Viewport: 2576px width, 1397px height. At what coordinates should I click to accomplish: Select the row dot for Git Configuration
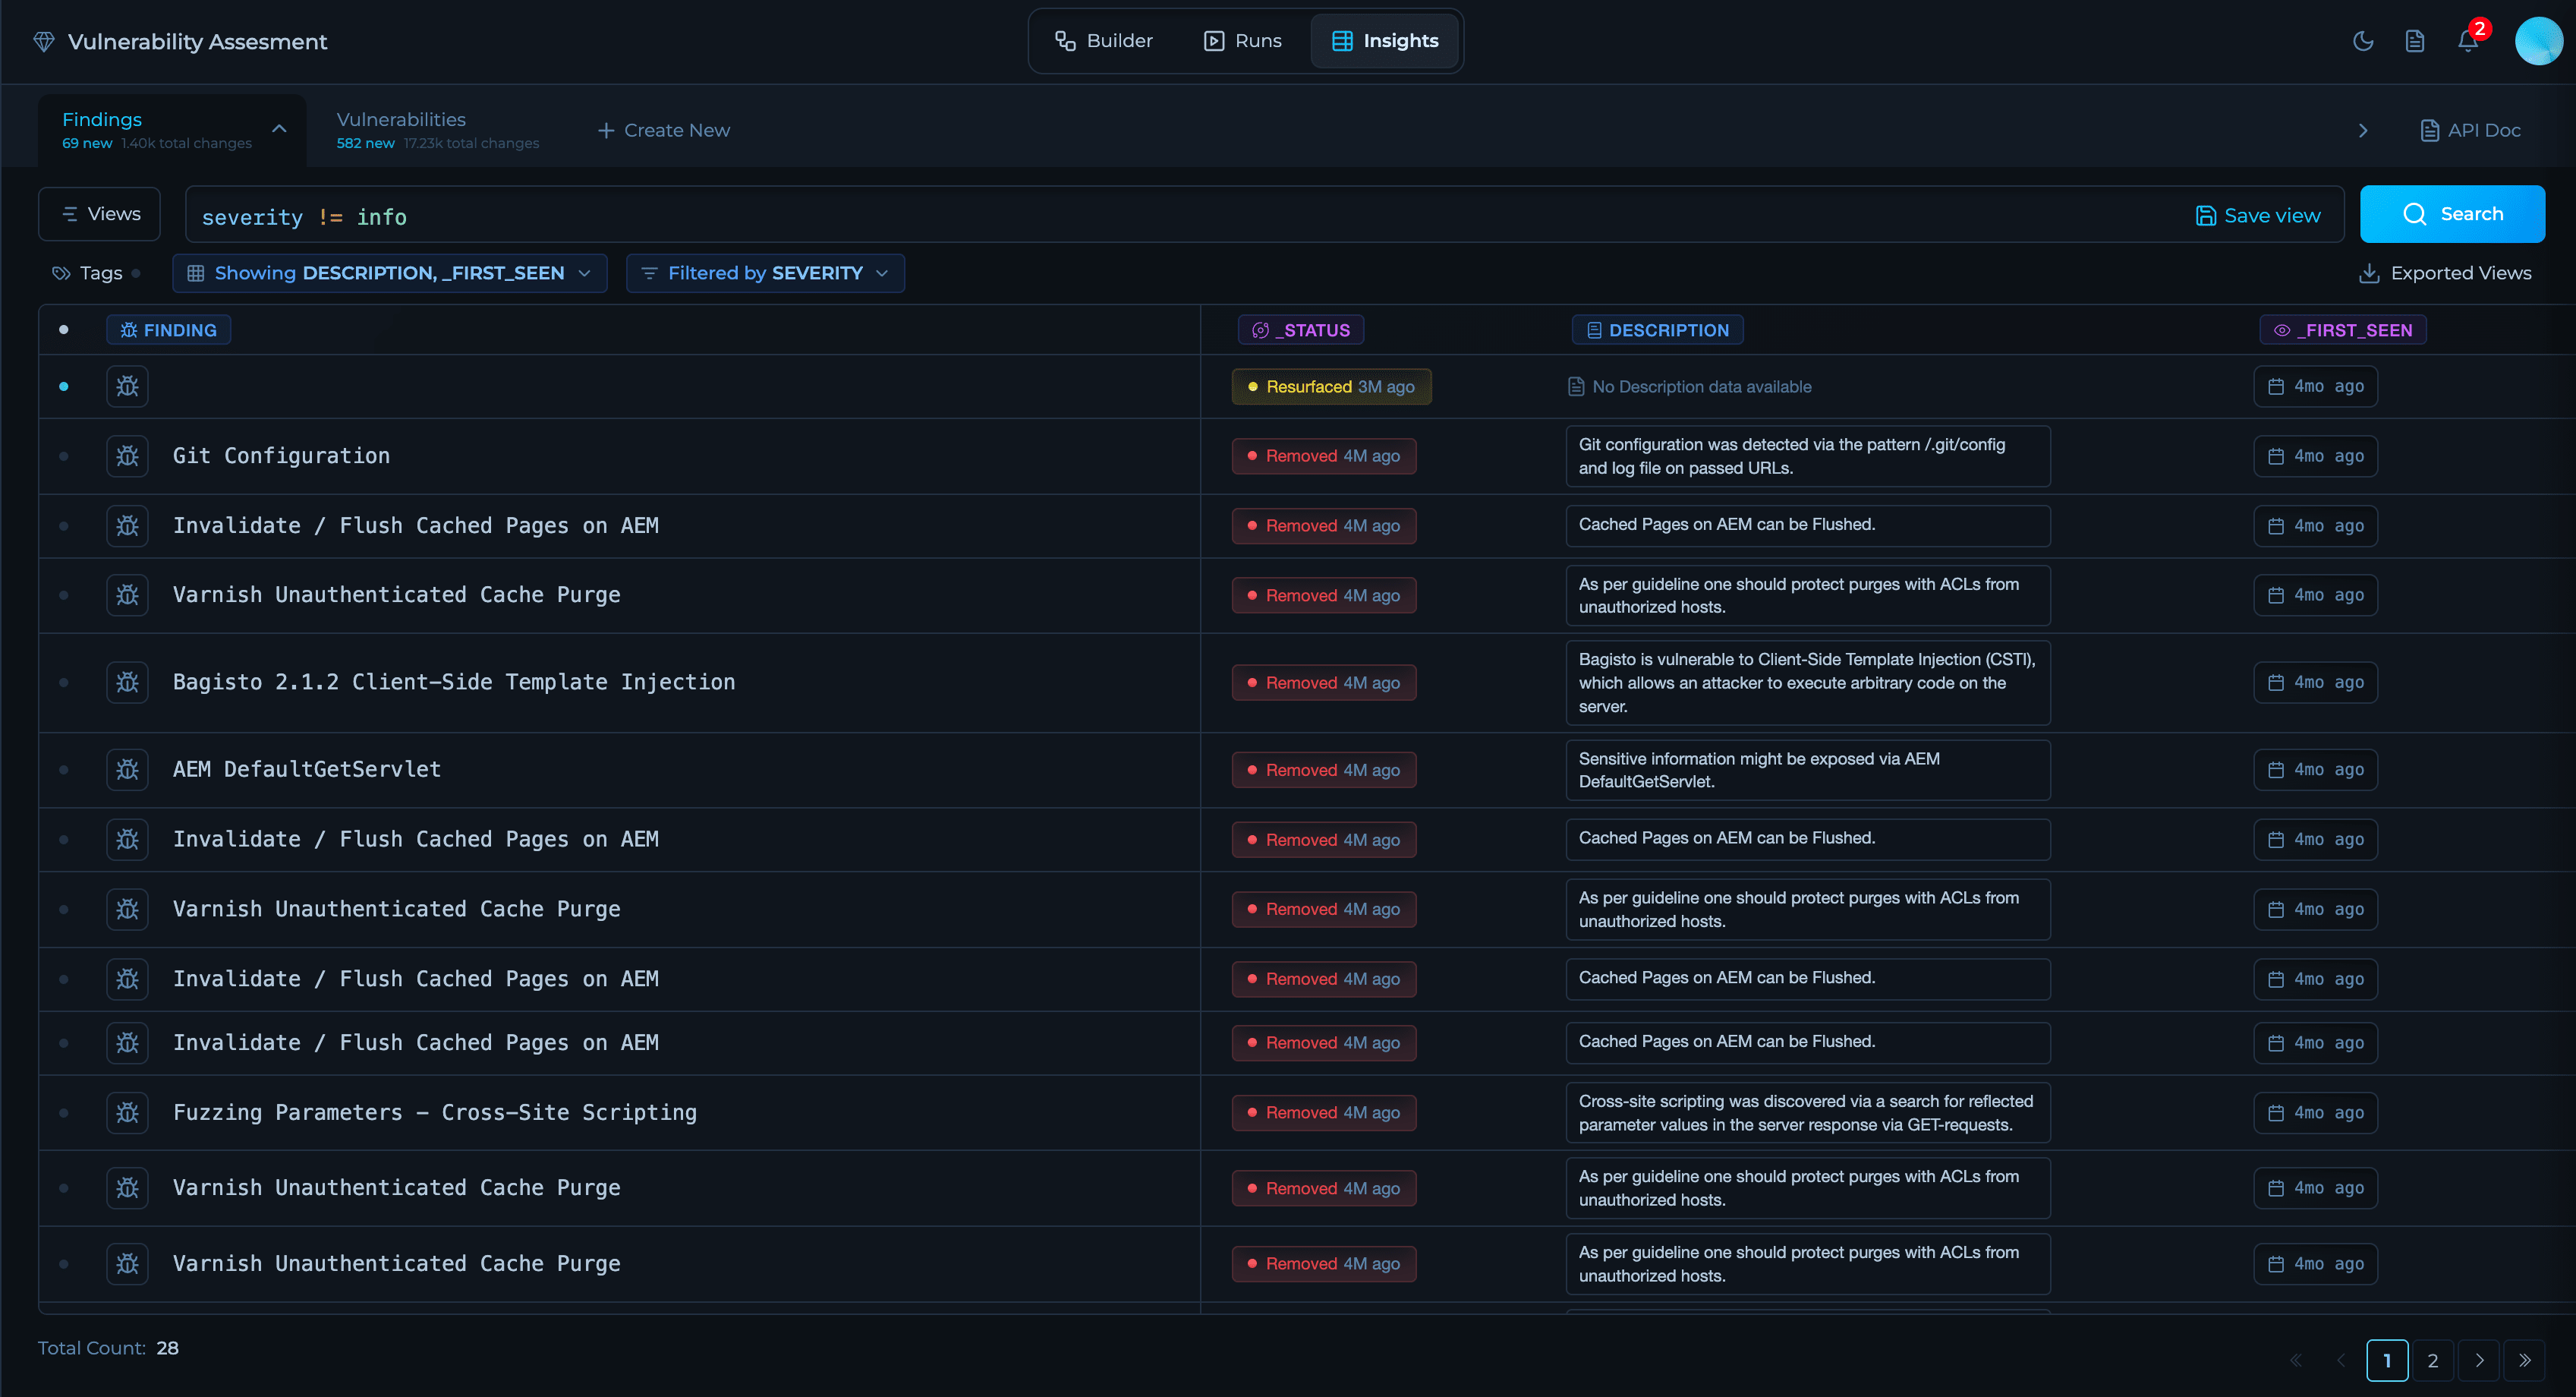tap(64, 456)
